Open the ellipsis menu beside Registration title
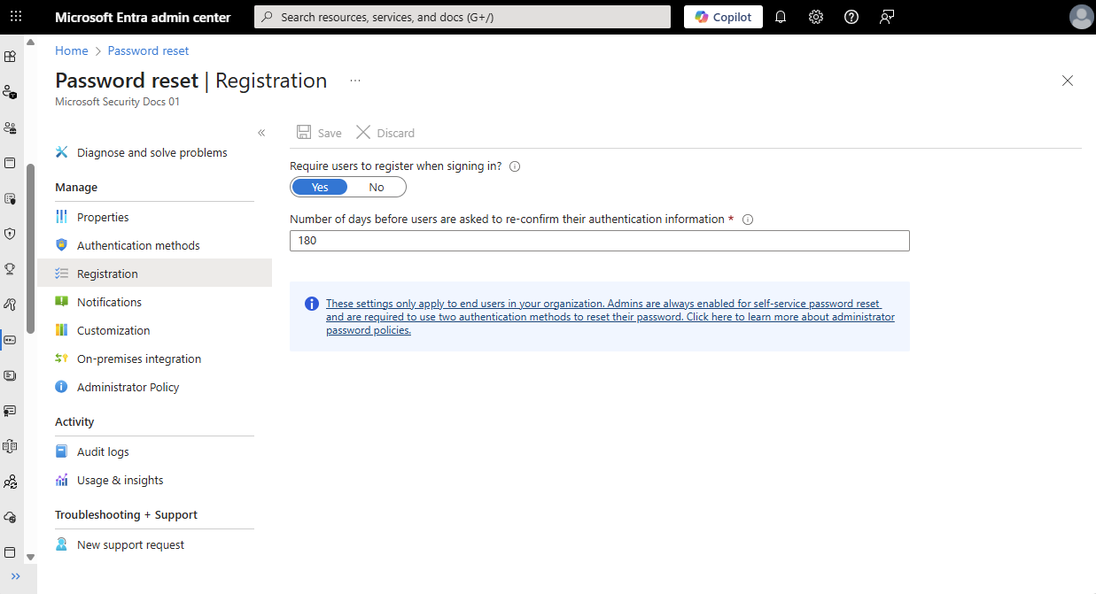Viewport: 1096px width, 594px height. point(354,79)
